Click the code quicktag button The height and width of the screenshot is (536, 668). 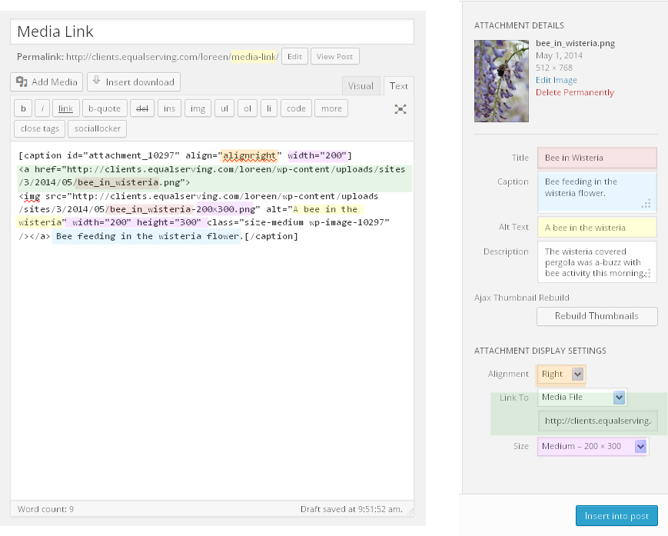tap(296, 108)
